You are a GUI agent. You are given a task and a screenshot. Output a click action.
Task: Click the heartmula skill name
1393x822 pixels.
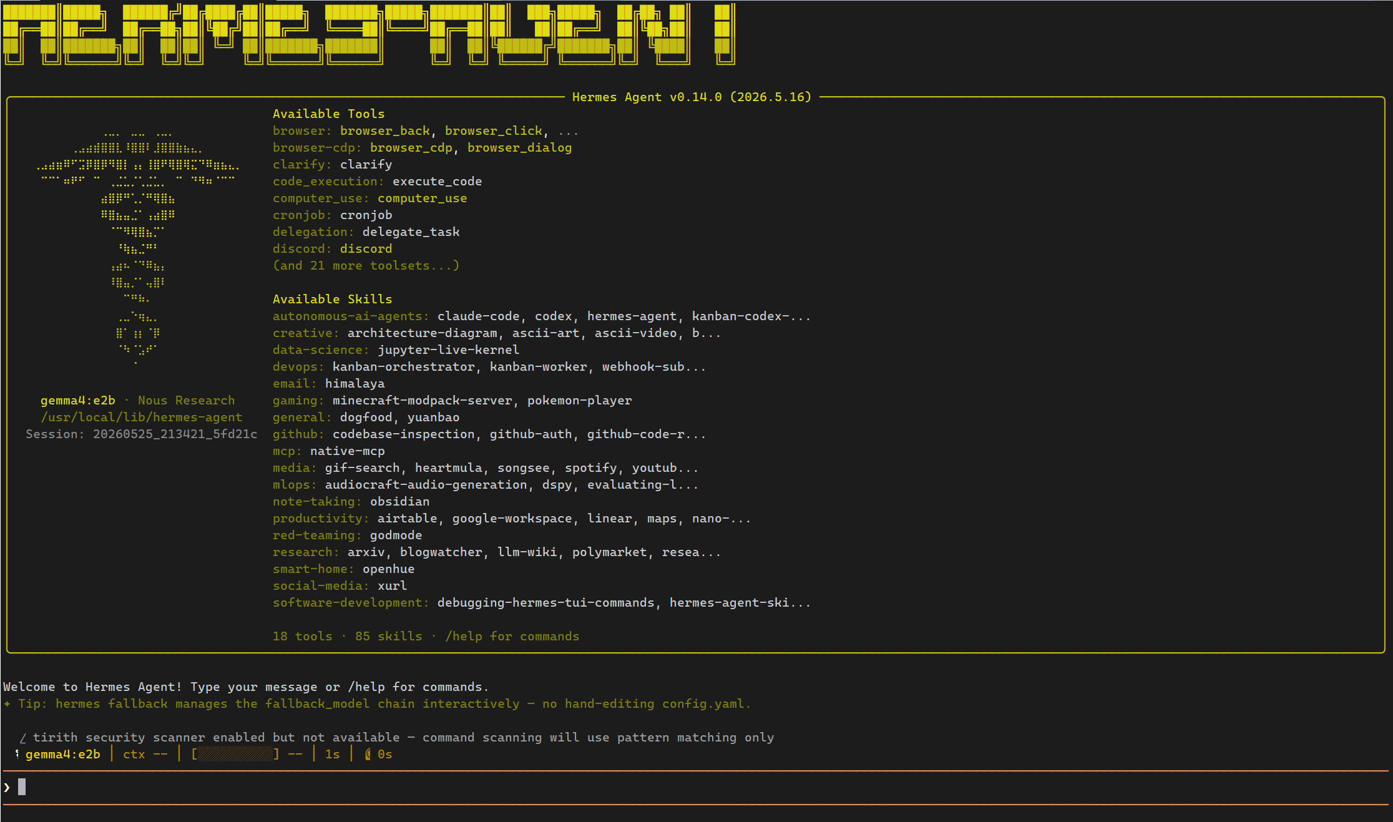[x=449, y=467]
